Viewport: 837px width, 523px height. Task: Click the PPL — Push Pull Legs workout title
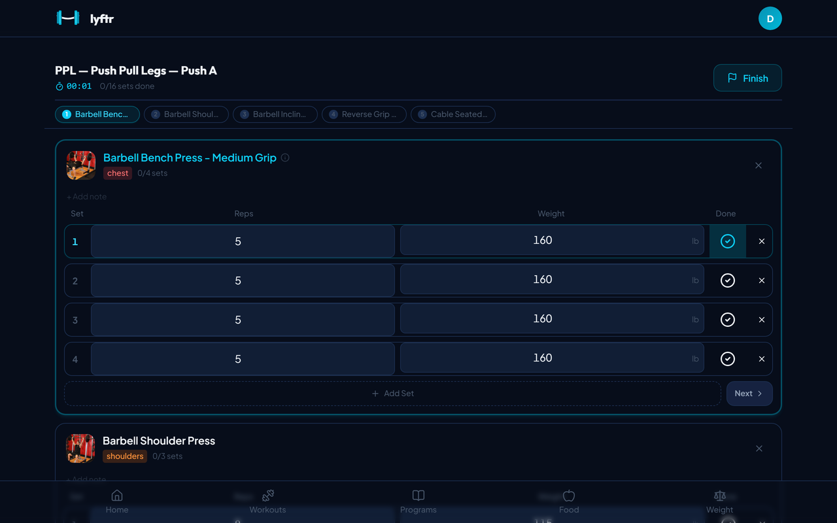click(x=136, y=71)
